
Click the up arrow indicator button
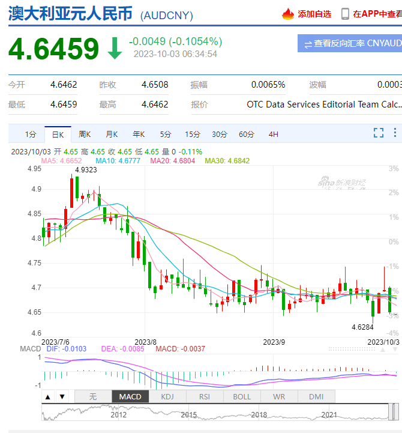point(48,396)
